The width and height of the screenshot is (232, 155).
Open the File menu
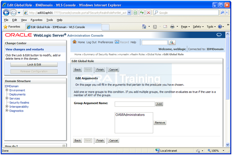tap(6, 20)
